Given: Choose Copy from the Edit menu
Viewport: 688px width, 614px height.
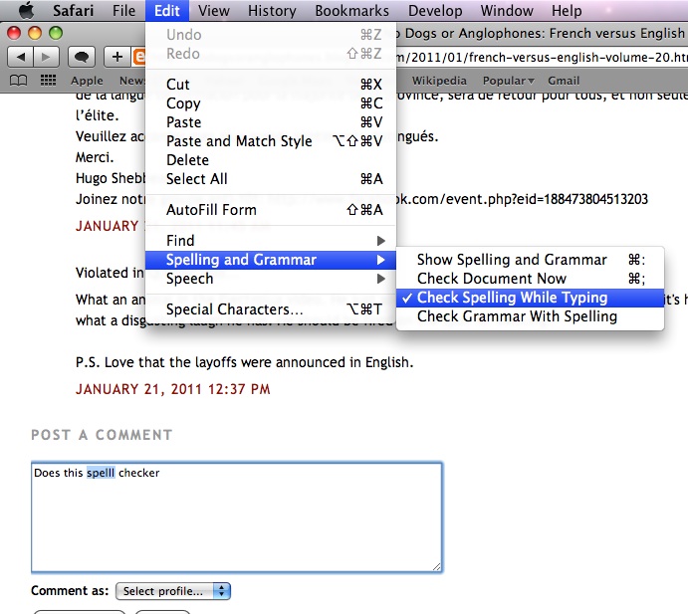Looking at the screenshot, I should pos(271,103).
